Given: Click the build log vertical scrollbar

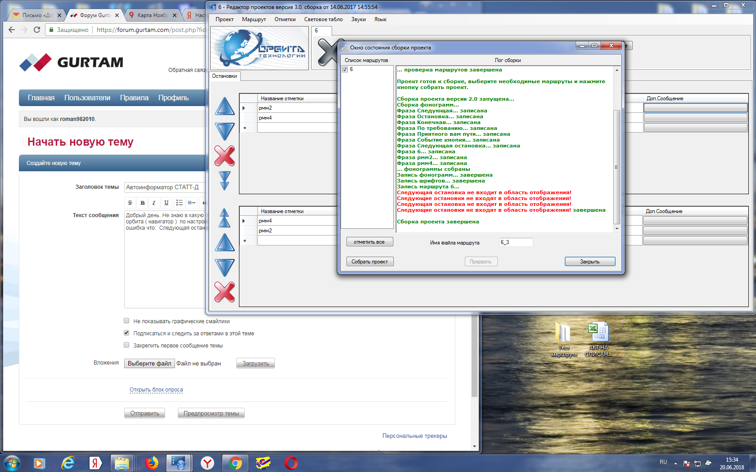Looking at the screenshot, I should 616,166.
